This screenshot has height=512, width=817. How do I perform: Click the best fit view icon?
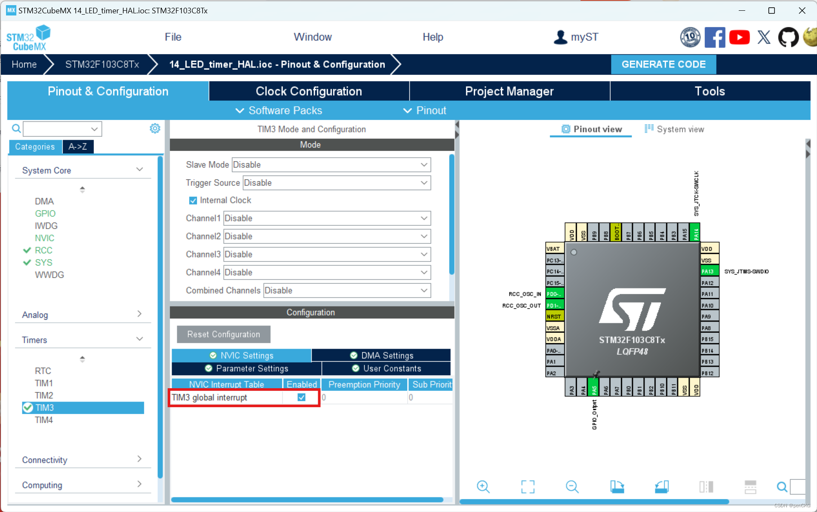pos(528,487)
